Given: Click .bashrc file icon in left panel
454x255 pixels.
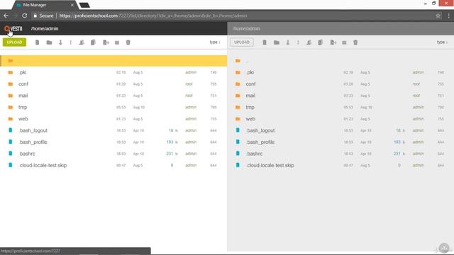Looking at the screenshot, I should [x=11, y=153].
